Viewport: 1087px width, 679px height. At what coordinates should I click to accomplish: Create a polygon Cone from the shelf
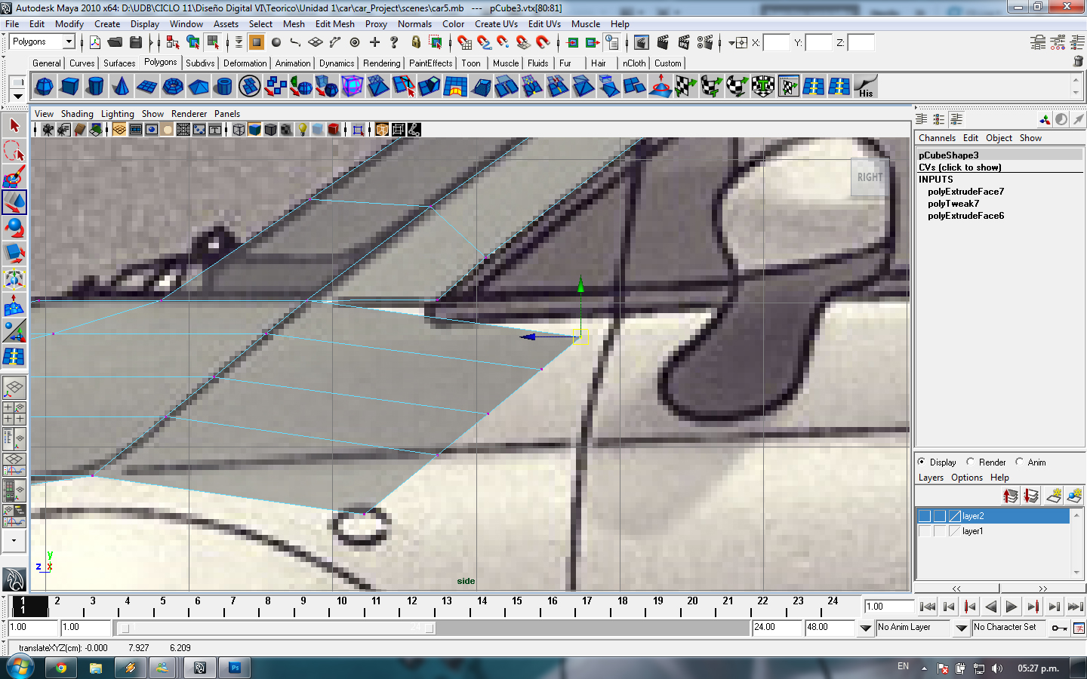(122, 87)
